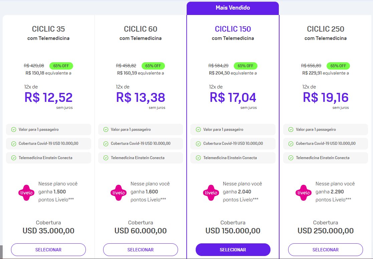Click the Cobertura Covid-19 row in CICLIC 150

(233, 143)
